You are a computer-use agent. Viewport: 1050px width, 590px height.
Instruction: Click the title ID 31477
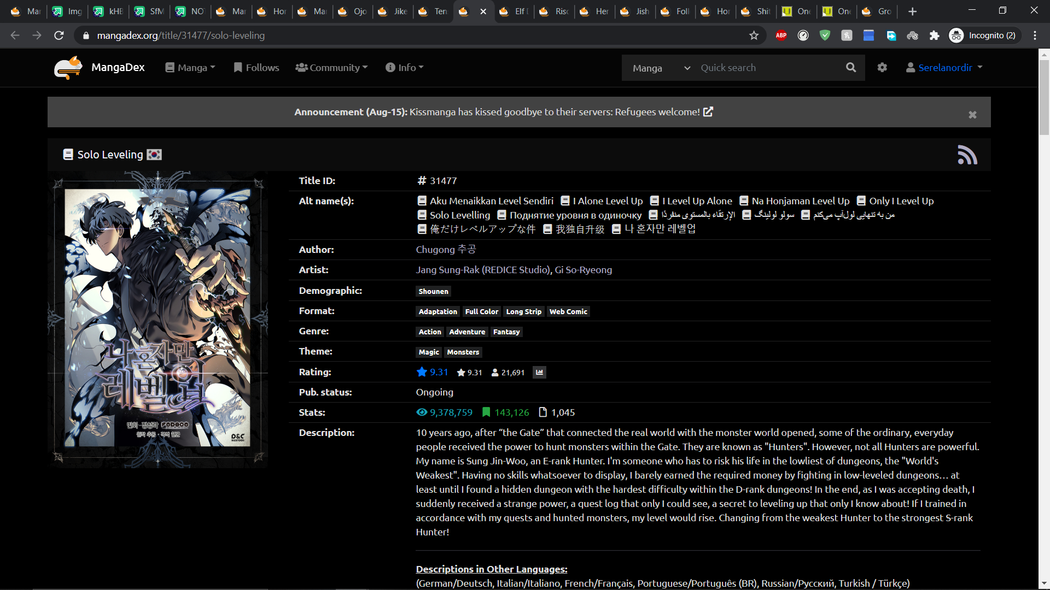[443, 181]
